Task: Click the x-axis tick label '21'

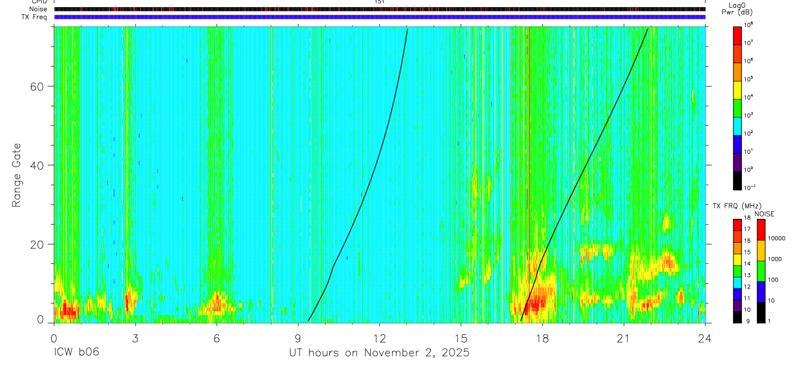Action: [624, 338]
